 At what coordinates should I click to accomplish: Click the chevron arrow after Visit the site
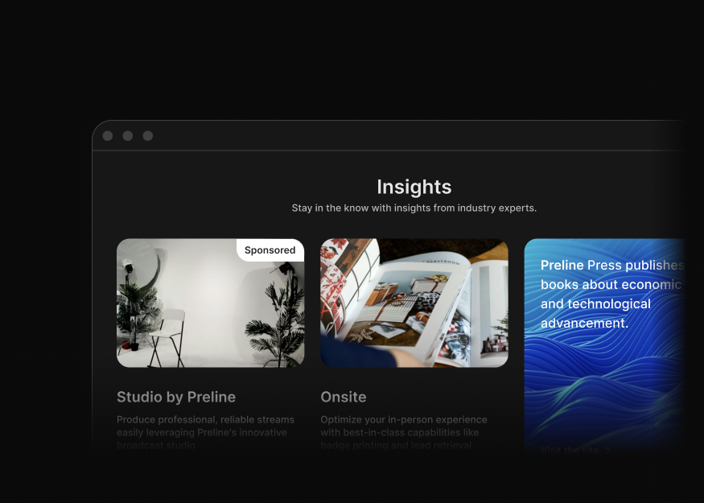(608, 450)
